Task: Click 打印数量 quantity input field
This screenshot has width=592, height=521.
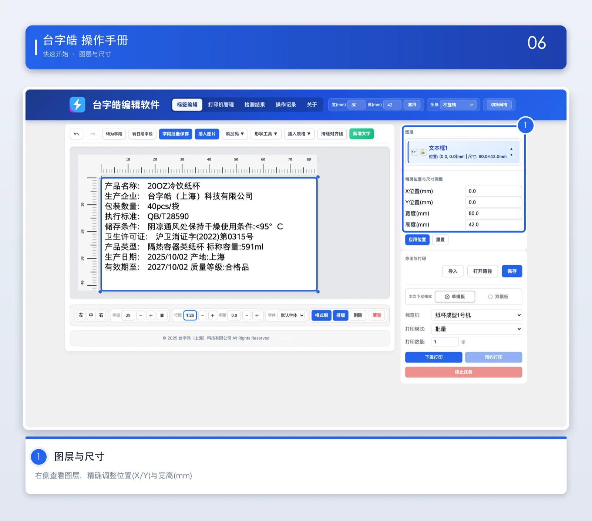Action: [x=445, y=342]
